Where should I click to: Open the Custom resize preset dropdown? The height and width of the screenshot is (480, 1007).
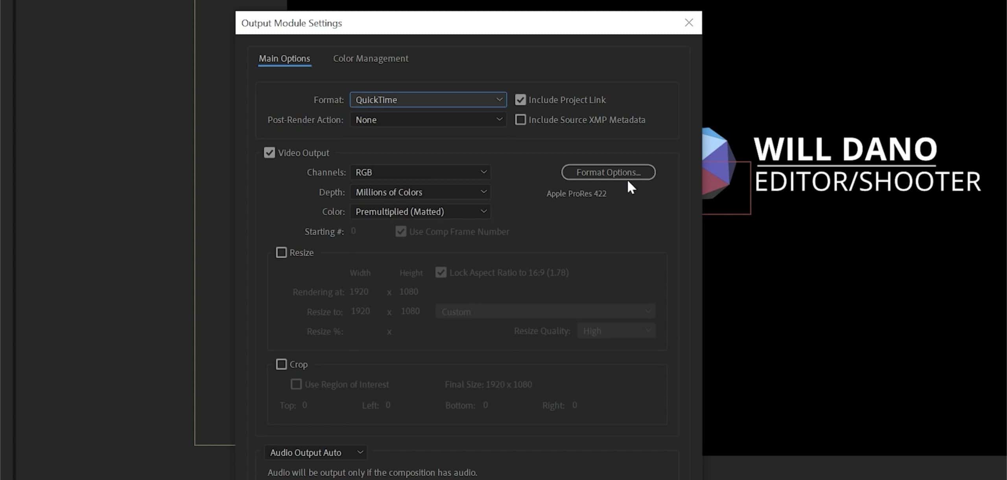[x=545, y=312]
